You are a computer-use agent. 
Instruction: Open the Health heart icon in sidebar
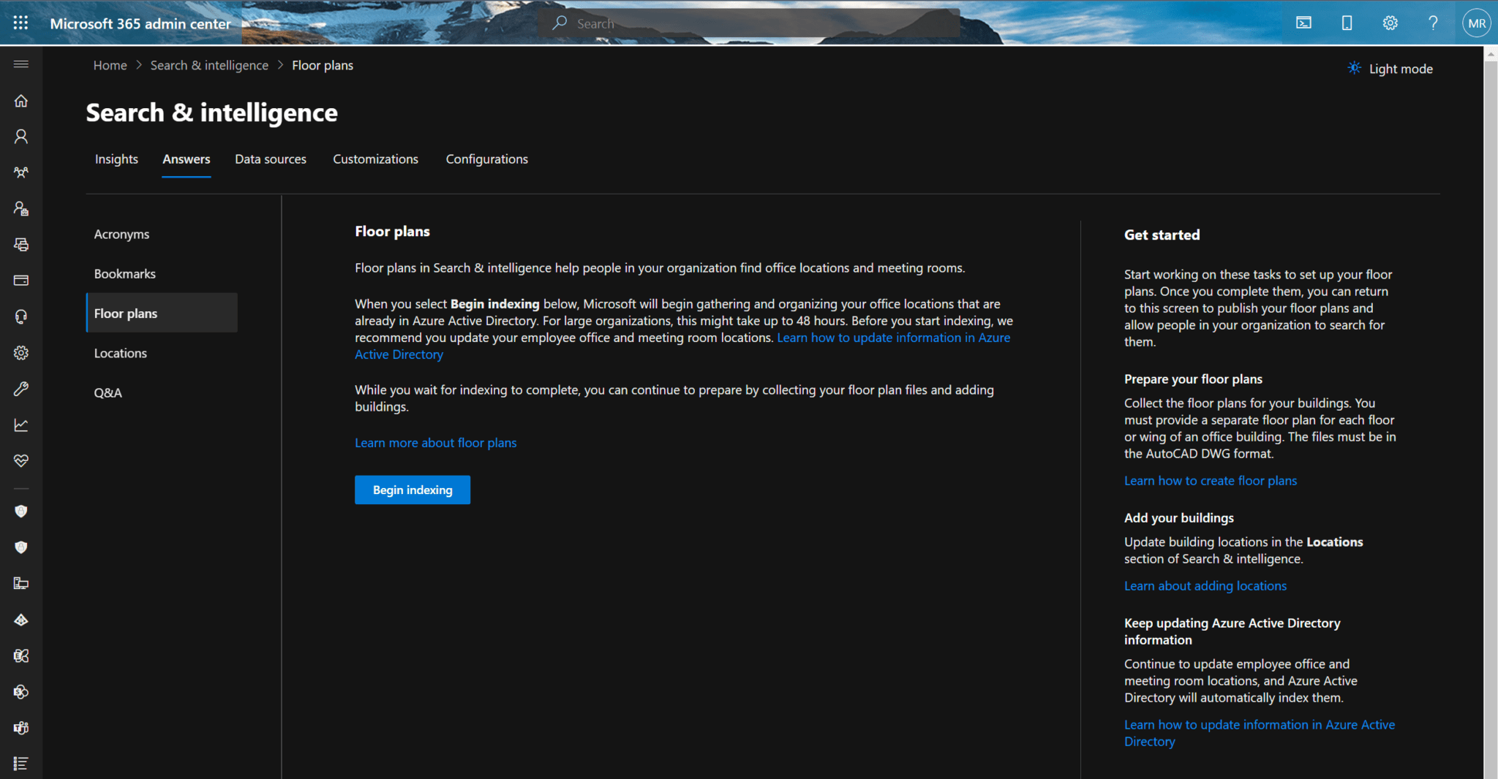20,460
